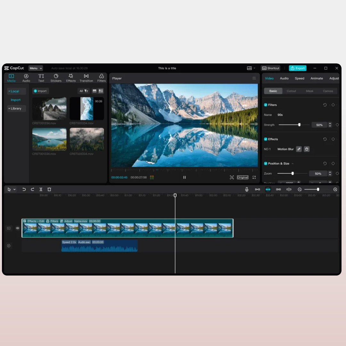Delete the selected clip with trash icon
The width and height of the screenshot is (346, 346).
click(x=49, y=189)
